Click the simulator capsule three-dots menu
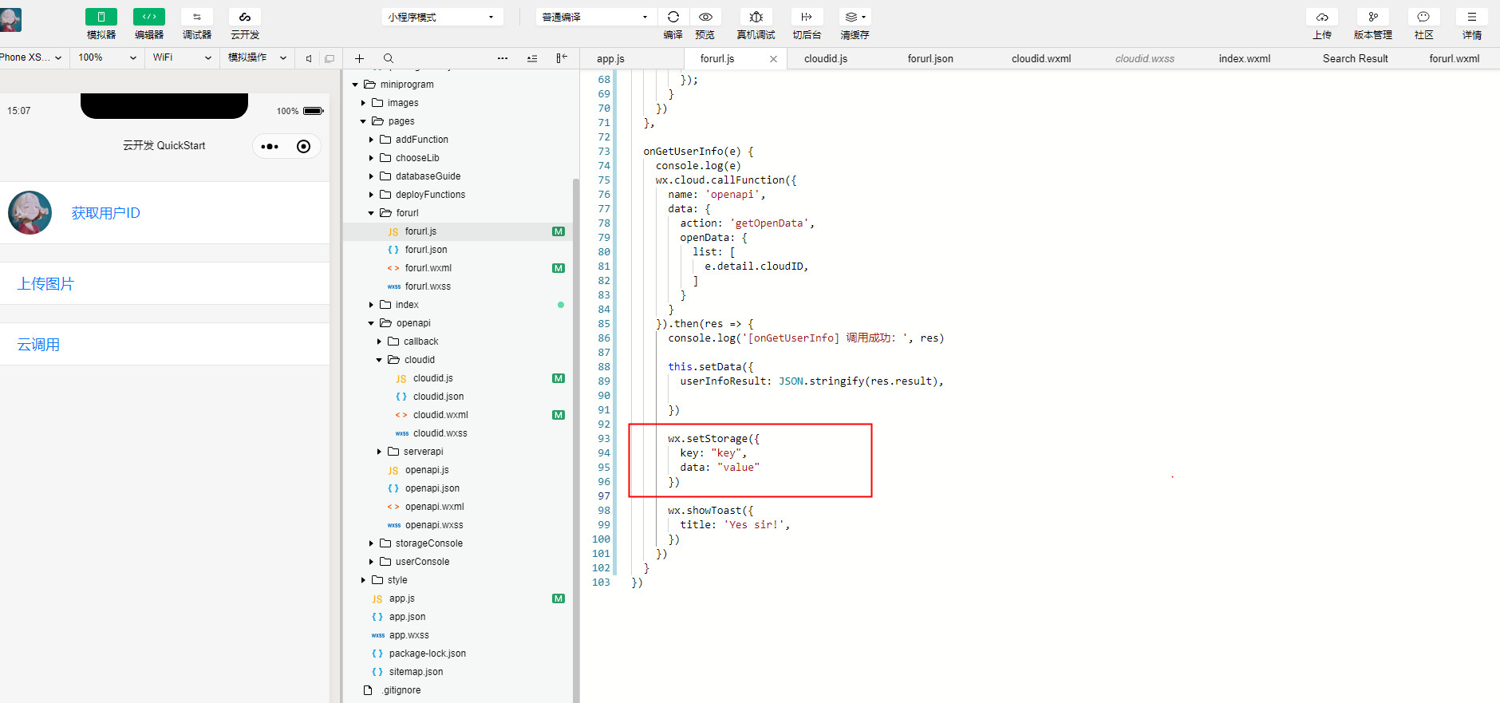This screenshot has width=1500, height=703. point(270,146)
